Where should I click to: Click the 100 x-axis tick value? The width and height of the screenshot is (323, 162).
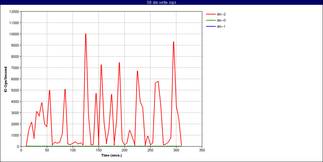73,150
